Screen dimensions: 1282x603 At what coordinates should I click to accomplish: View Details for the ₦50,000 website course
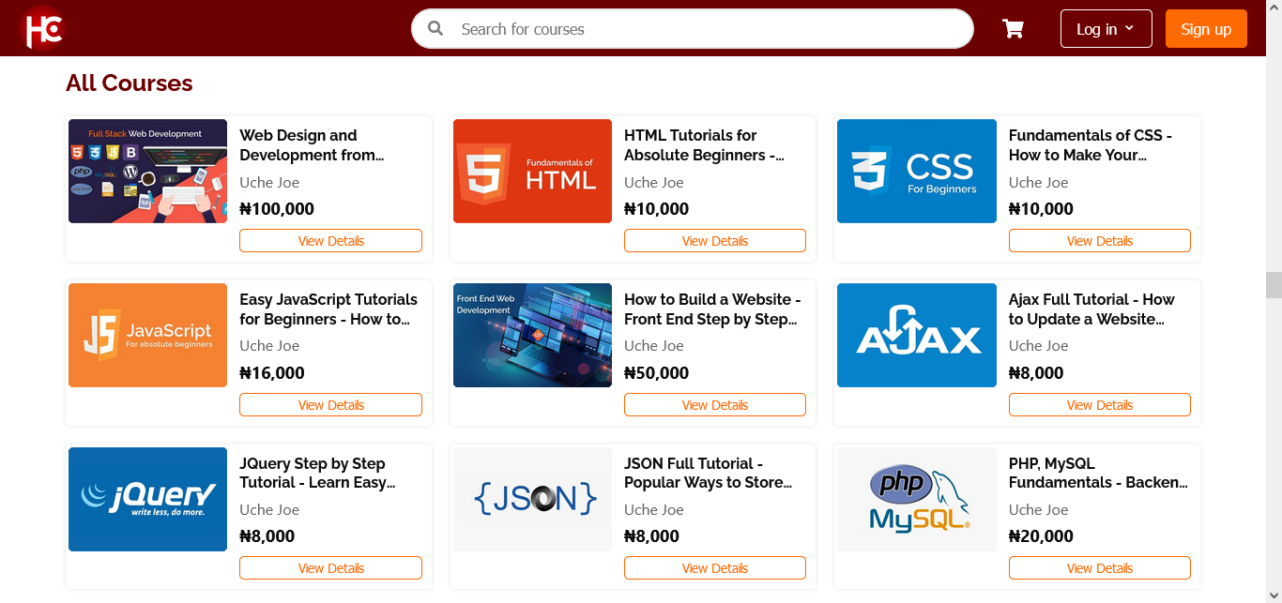[x=714, y=405]
